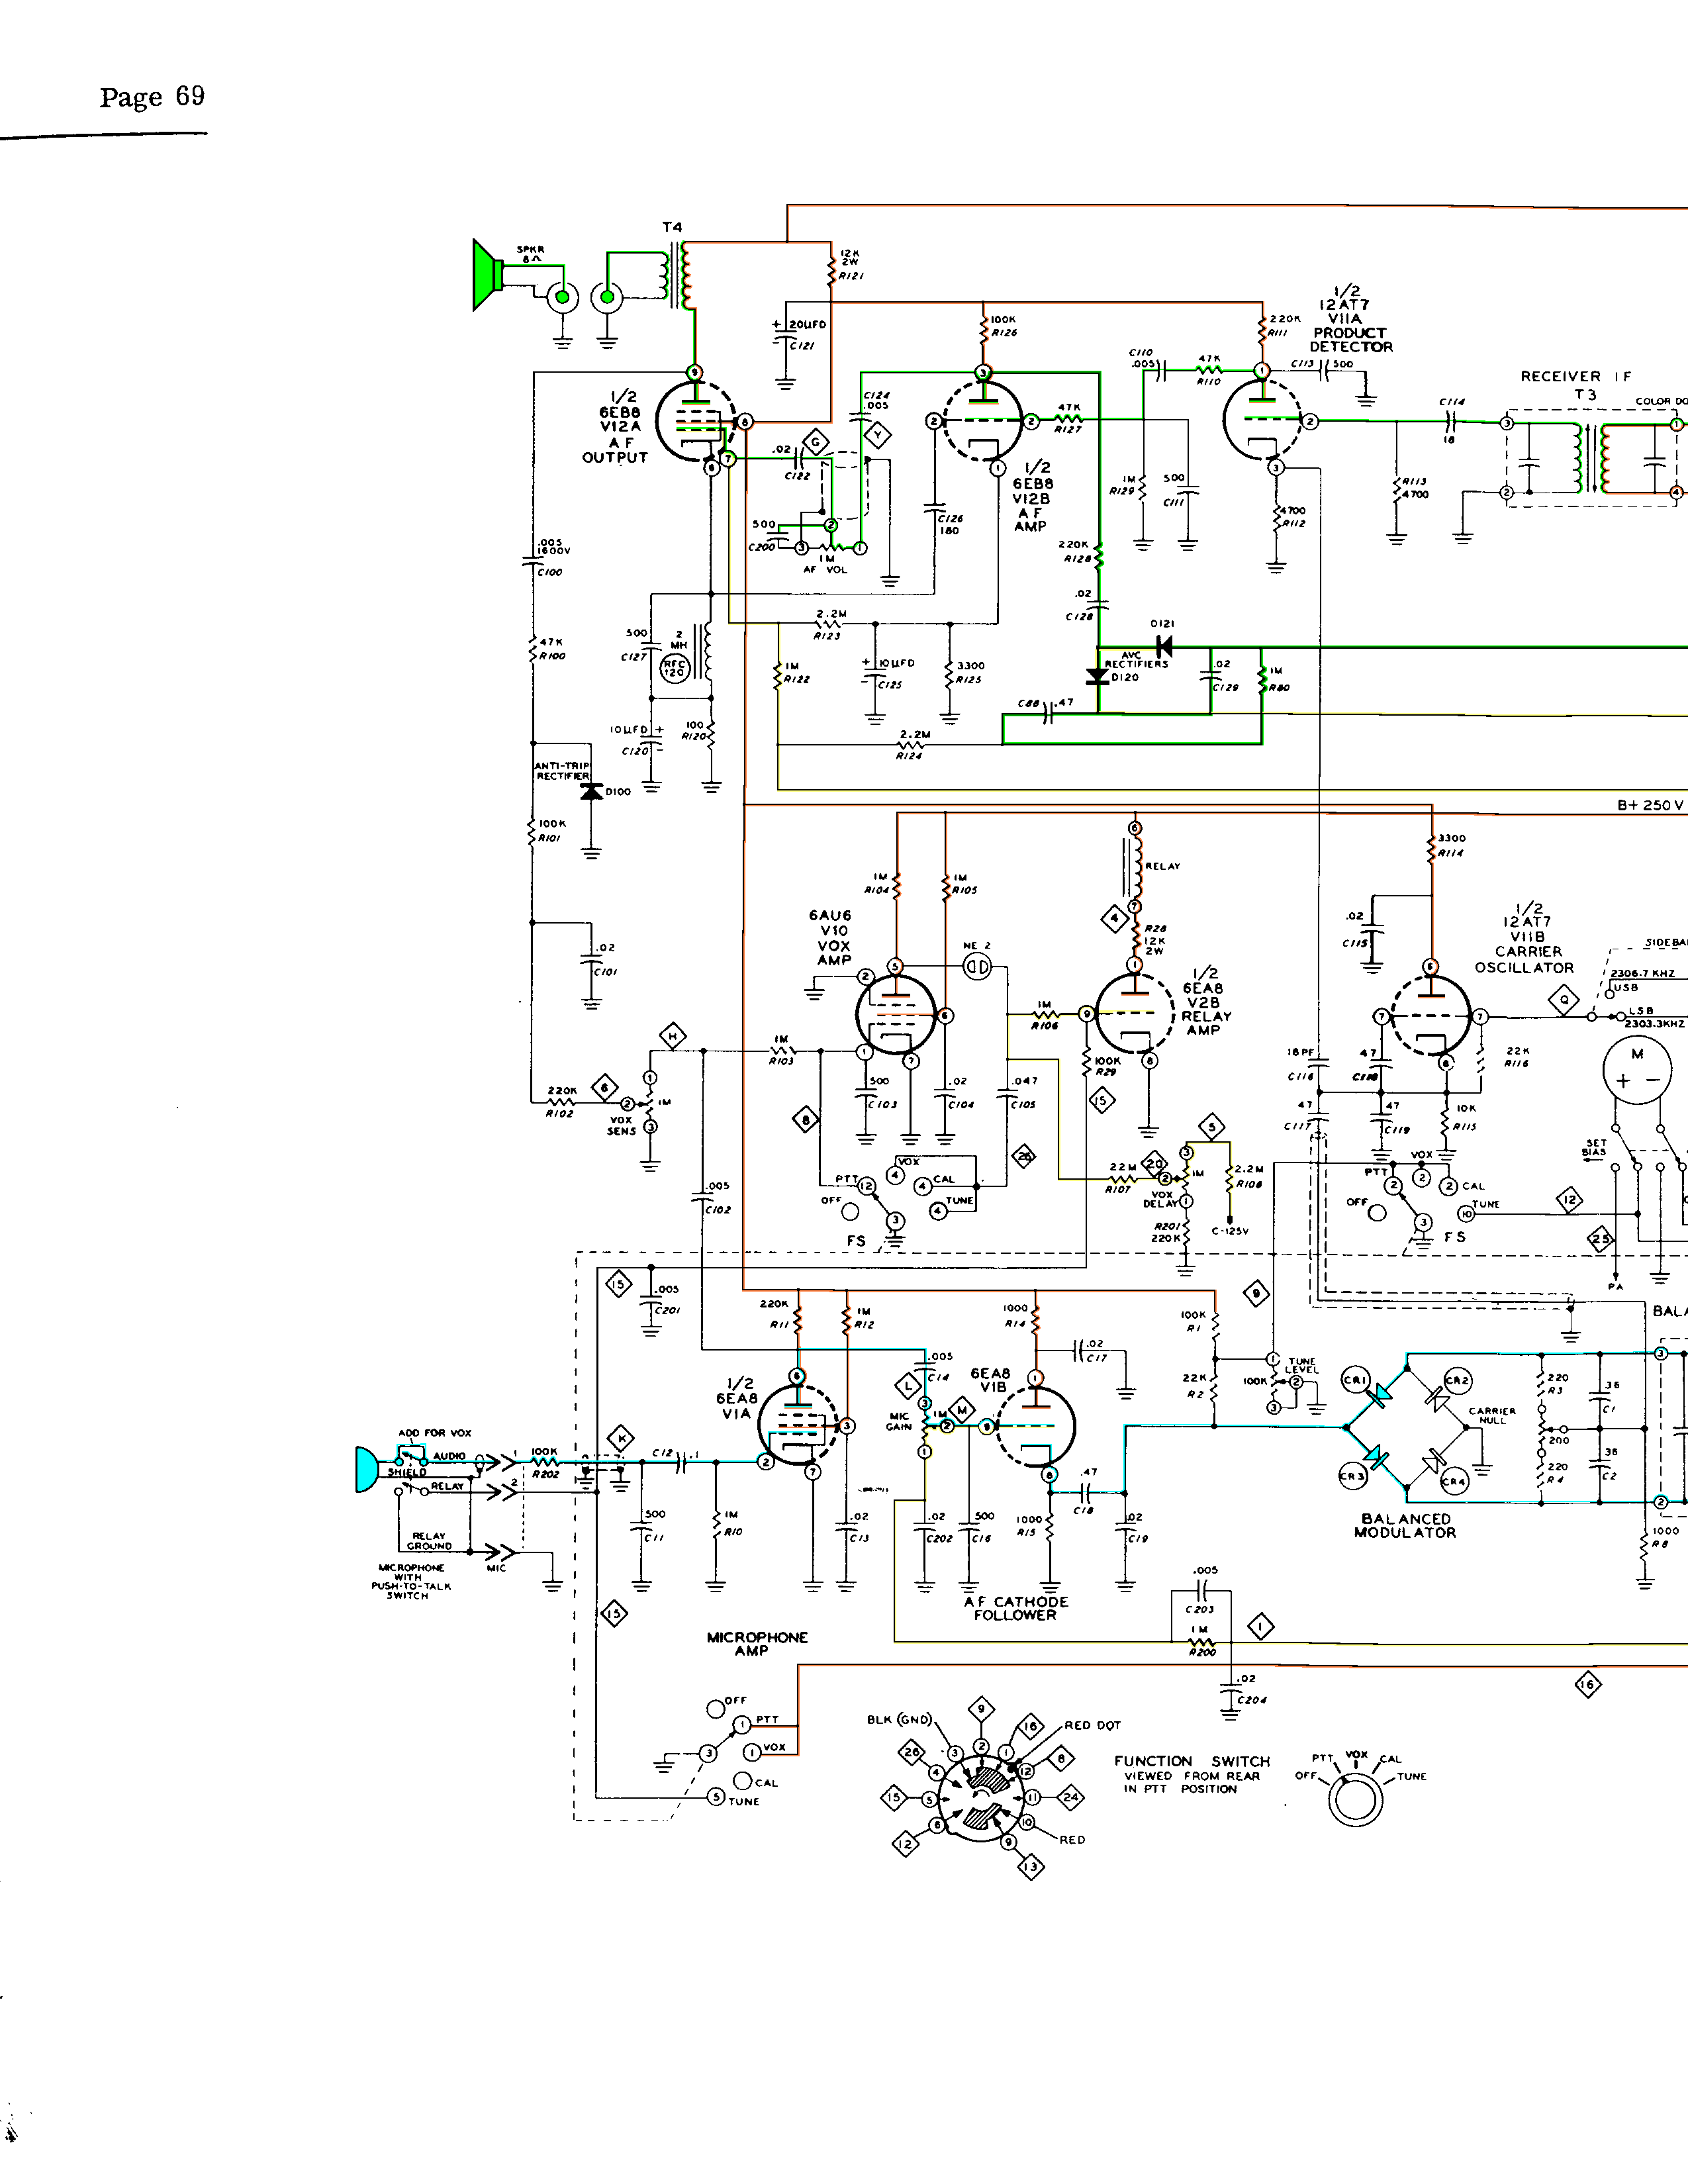Click the D100 anti-trip rectifier diode
This screenshot has width=1688, height=2184.
point(591,791)
